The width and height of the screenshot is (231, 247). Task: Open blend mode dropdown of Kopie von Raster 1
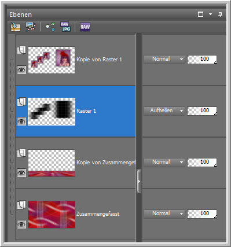(164, 59)
